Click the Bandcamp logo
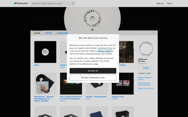The width and height of the screenshot is (188, 117). coord(21,3)
